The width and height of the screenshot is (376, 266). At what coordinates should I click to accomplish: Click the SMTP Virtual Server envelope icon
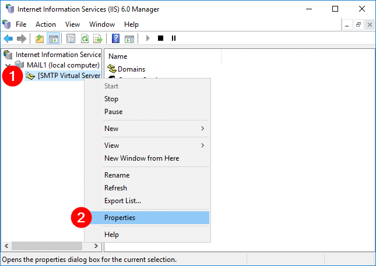(x=30, y=76)
